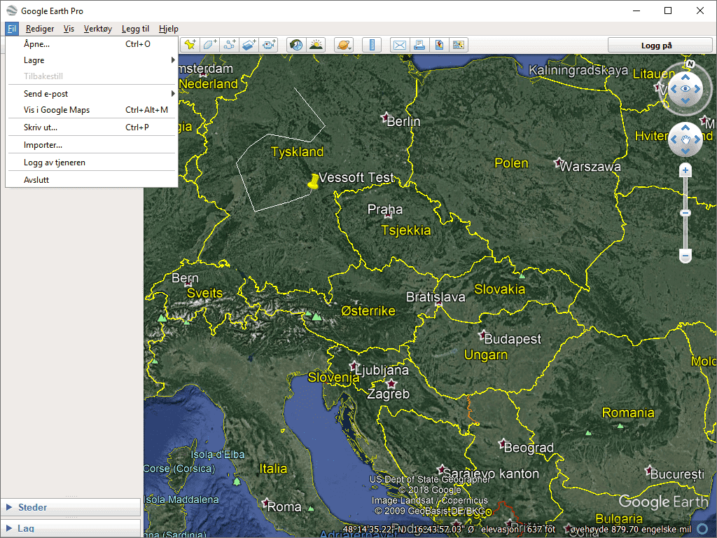The image size is (717, 538).
Task: Open the Legg til menu
Action: click(135, 28)
